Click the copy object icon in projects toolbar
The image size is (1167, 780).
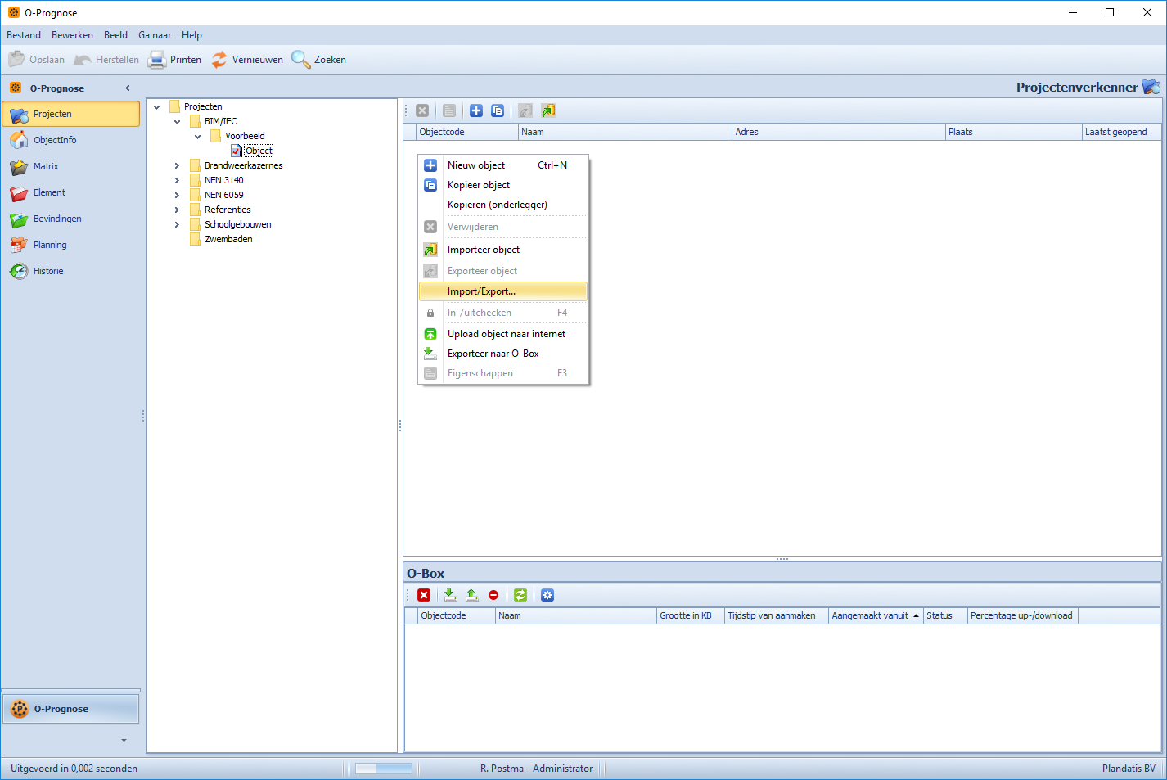(498, 110)
